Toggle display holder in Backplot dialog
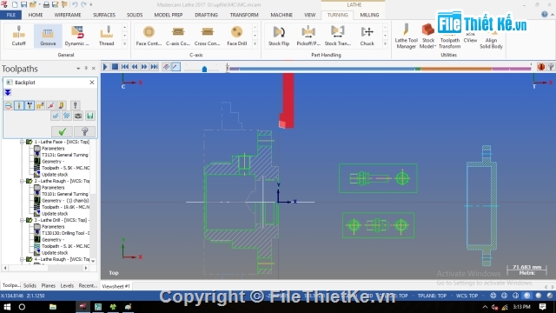This screenshot has width=556, height=313. [30, 105]
